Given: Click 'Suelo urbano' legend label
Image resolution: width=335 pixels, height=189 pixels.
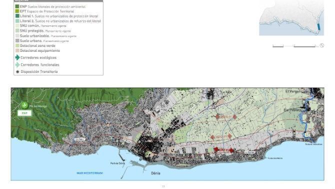Looking at the screenshot, I should (31, 41).
